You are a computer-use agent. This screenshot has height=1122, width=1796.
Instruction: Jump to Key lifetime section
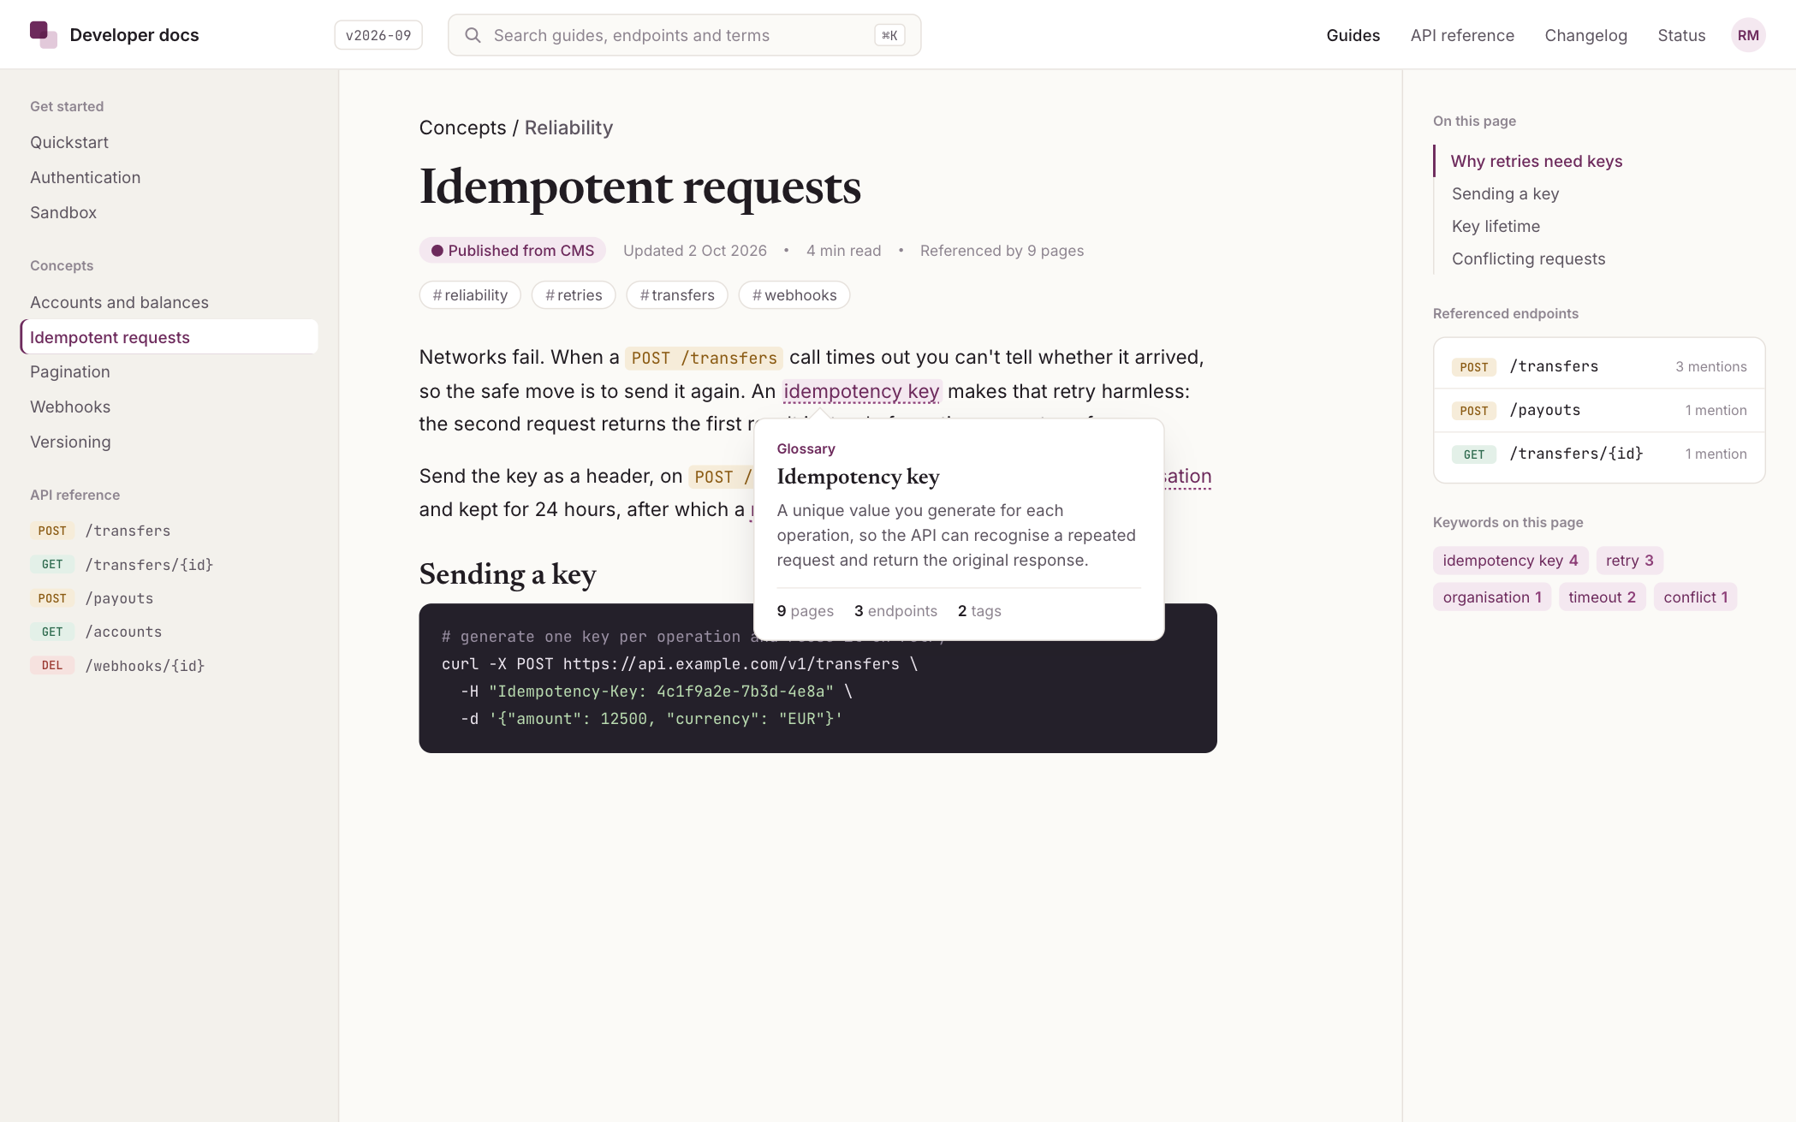[1496, 226]
